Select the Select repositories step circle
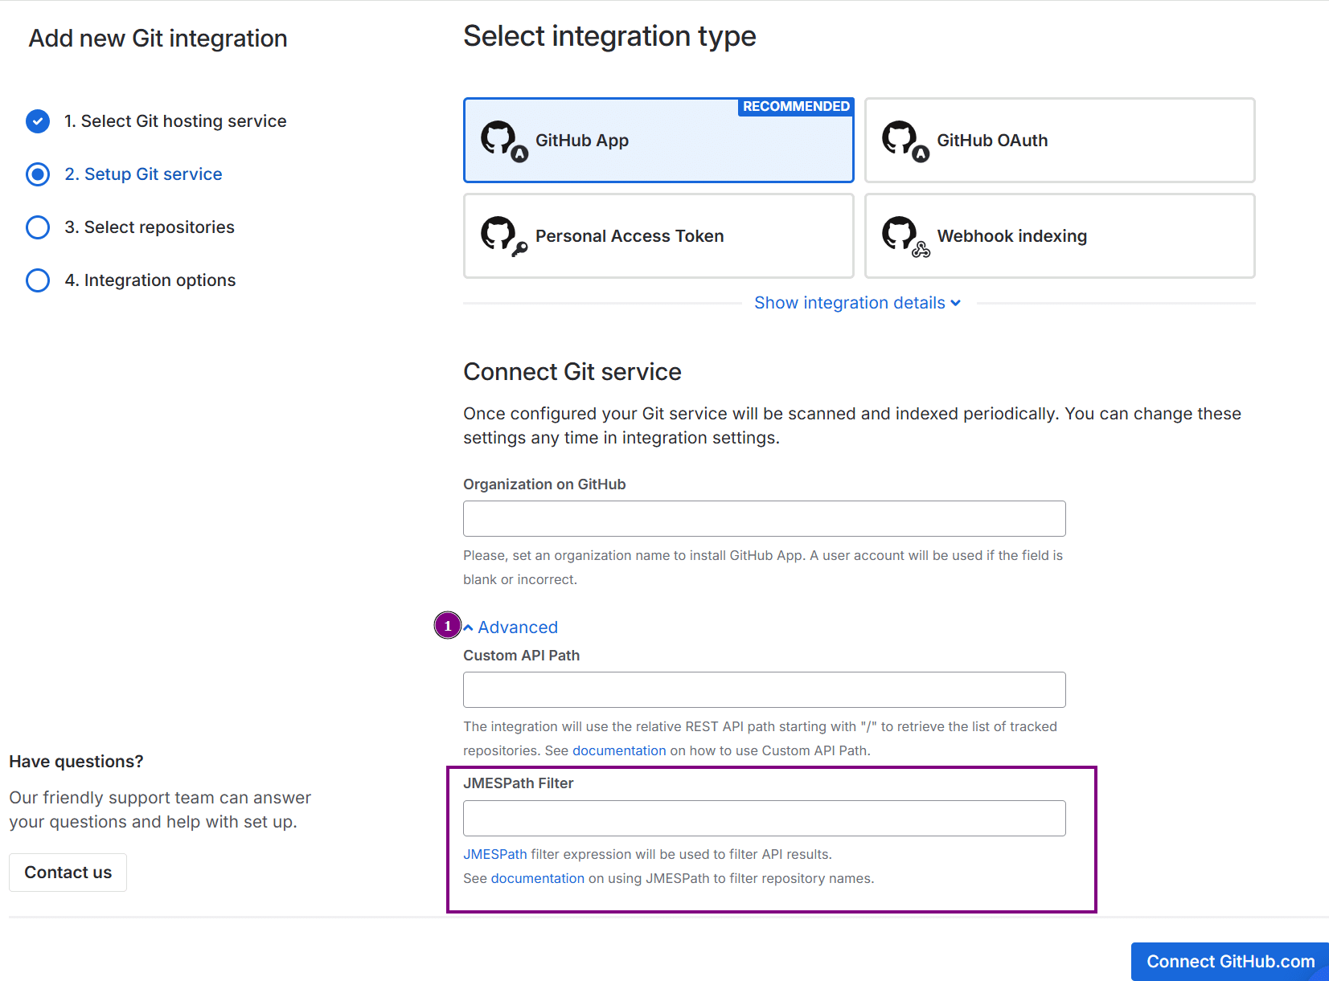The height and width of the screenshot is (981, 1329). pyautogui.click(x=38, y=227)
